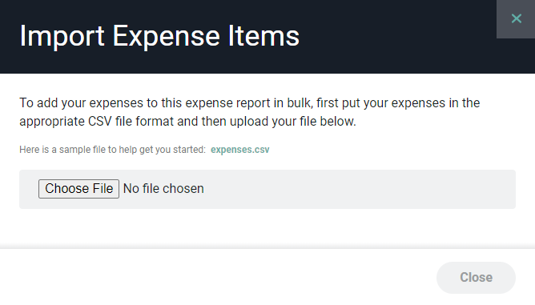The image size is (535, 305).
Task: Click the Choose File button
Action: pos(78,189)
